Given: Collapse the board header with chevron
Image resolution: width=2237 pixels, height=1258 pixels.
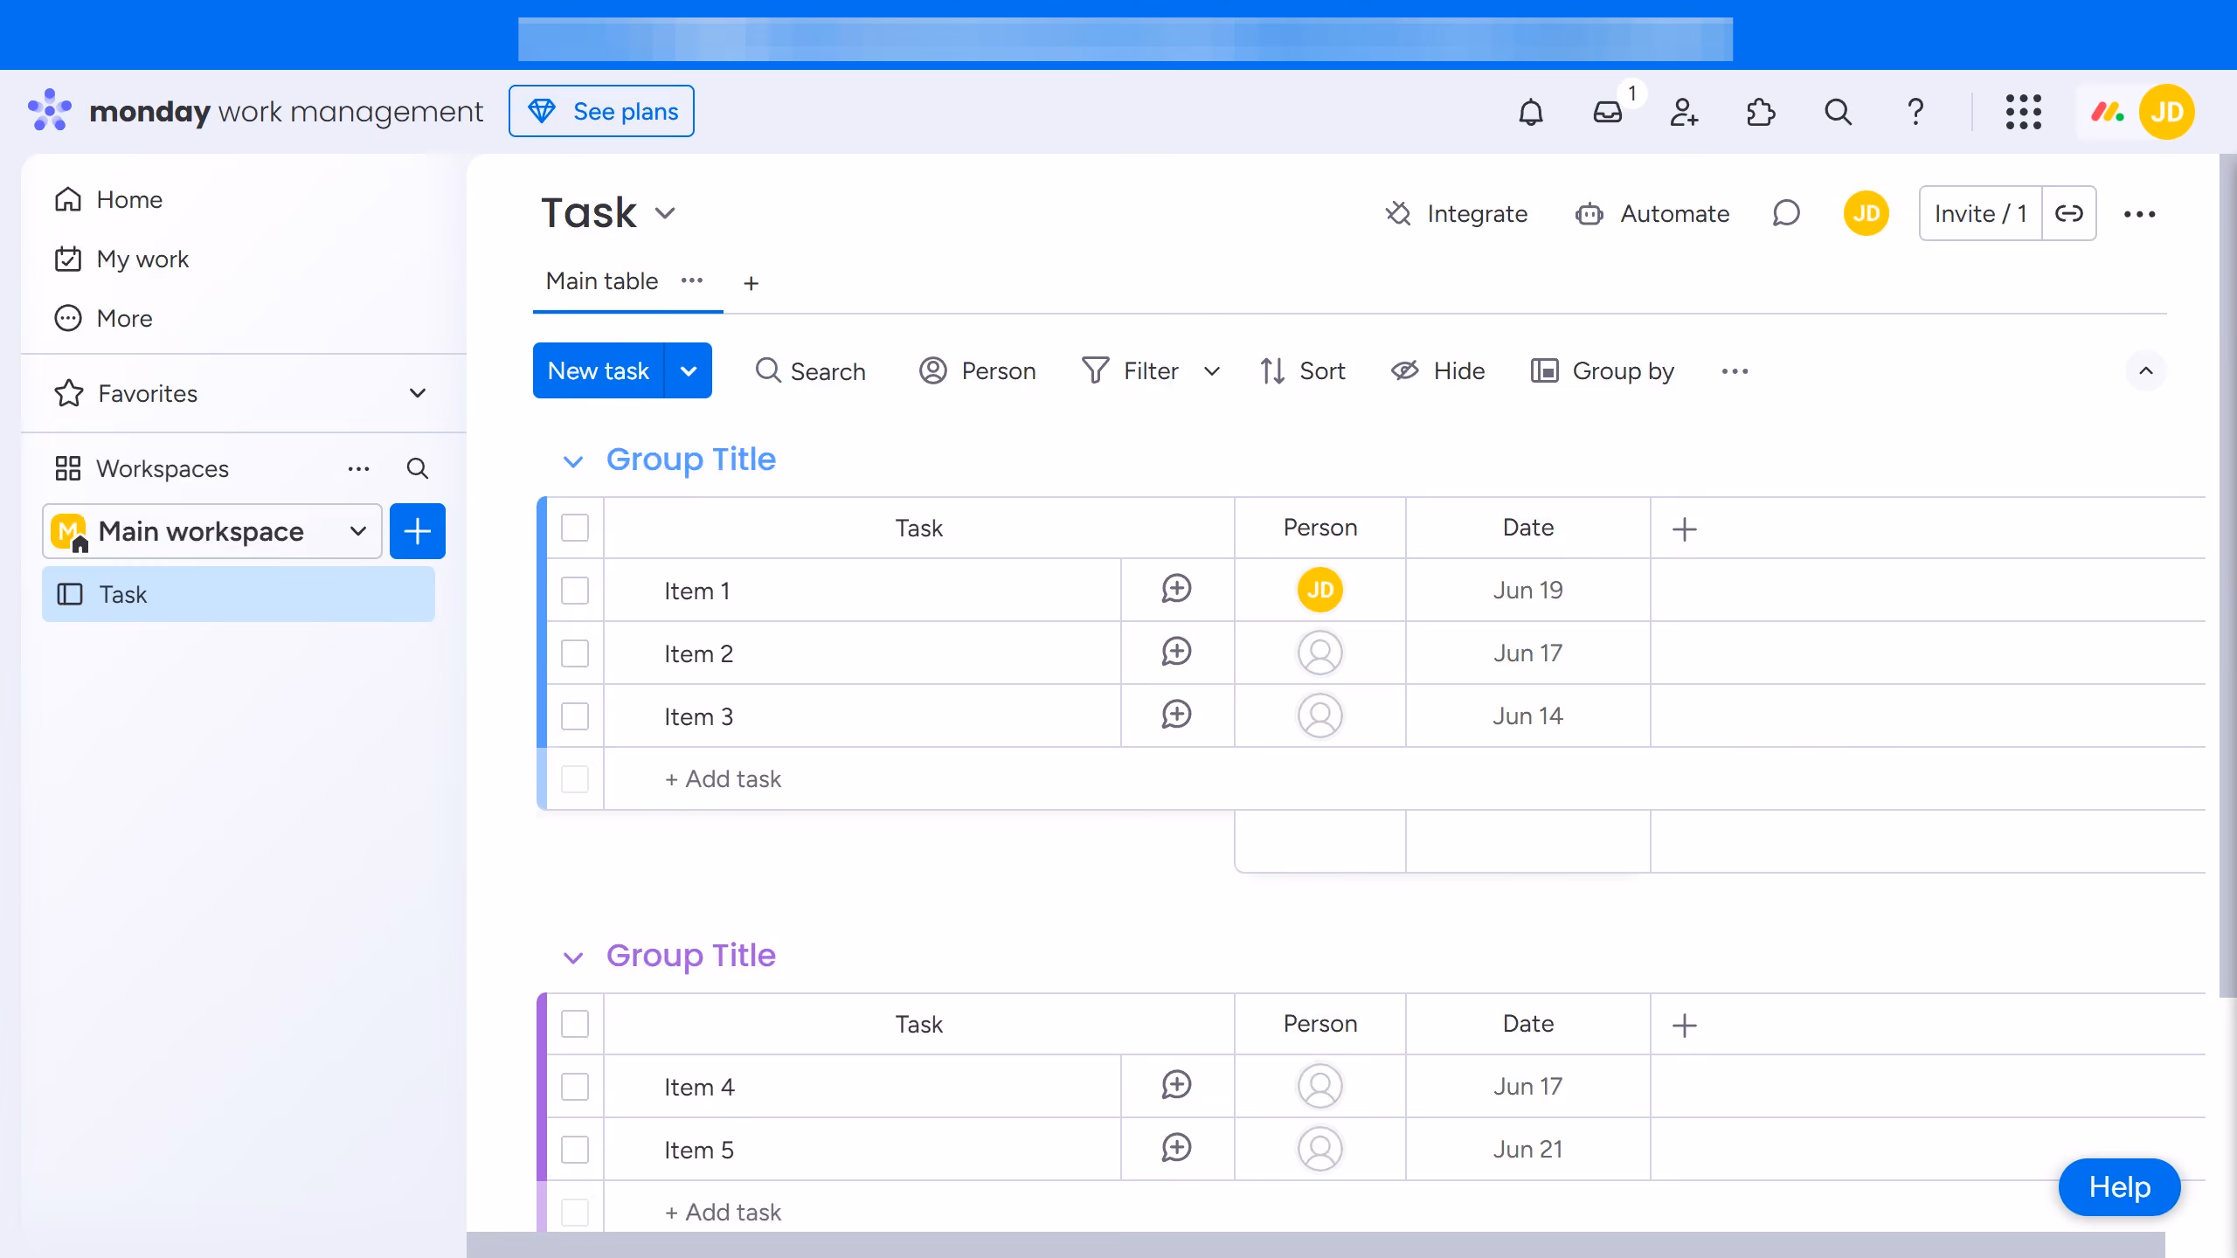Looking at the screenshot, I should click(2145, 371).
